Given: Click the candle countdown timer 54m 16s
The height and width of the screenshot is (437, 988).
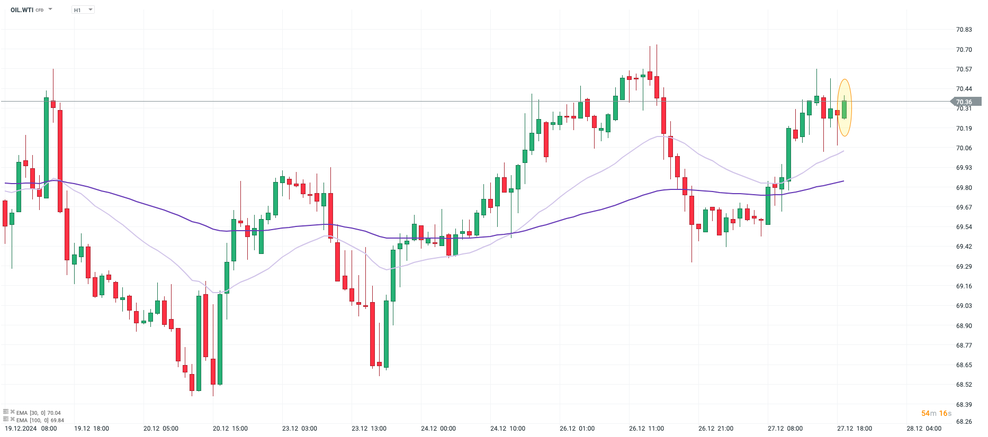Looking at the screenshot, I should pos(936,413).
